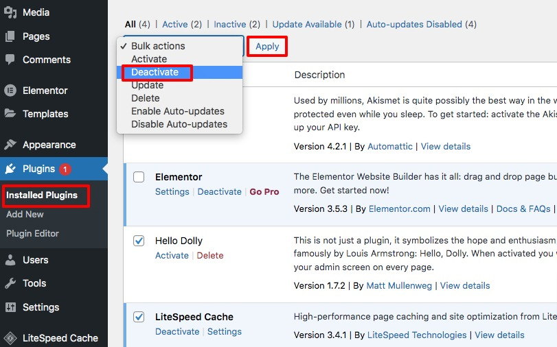Viewport: 557px width, 347px height.
Task: Click the Elementor circle icon in sidebar
Action: click(10, 91)
